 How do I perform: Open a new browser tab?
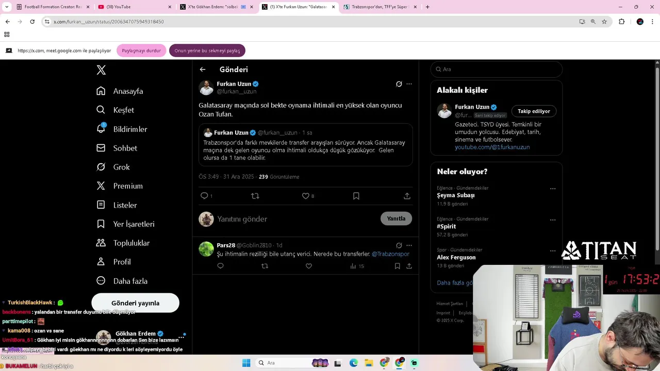point(427,7)
